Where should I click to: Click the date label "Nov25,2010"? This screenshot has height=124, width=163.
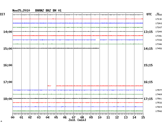21,11
